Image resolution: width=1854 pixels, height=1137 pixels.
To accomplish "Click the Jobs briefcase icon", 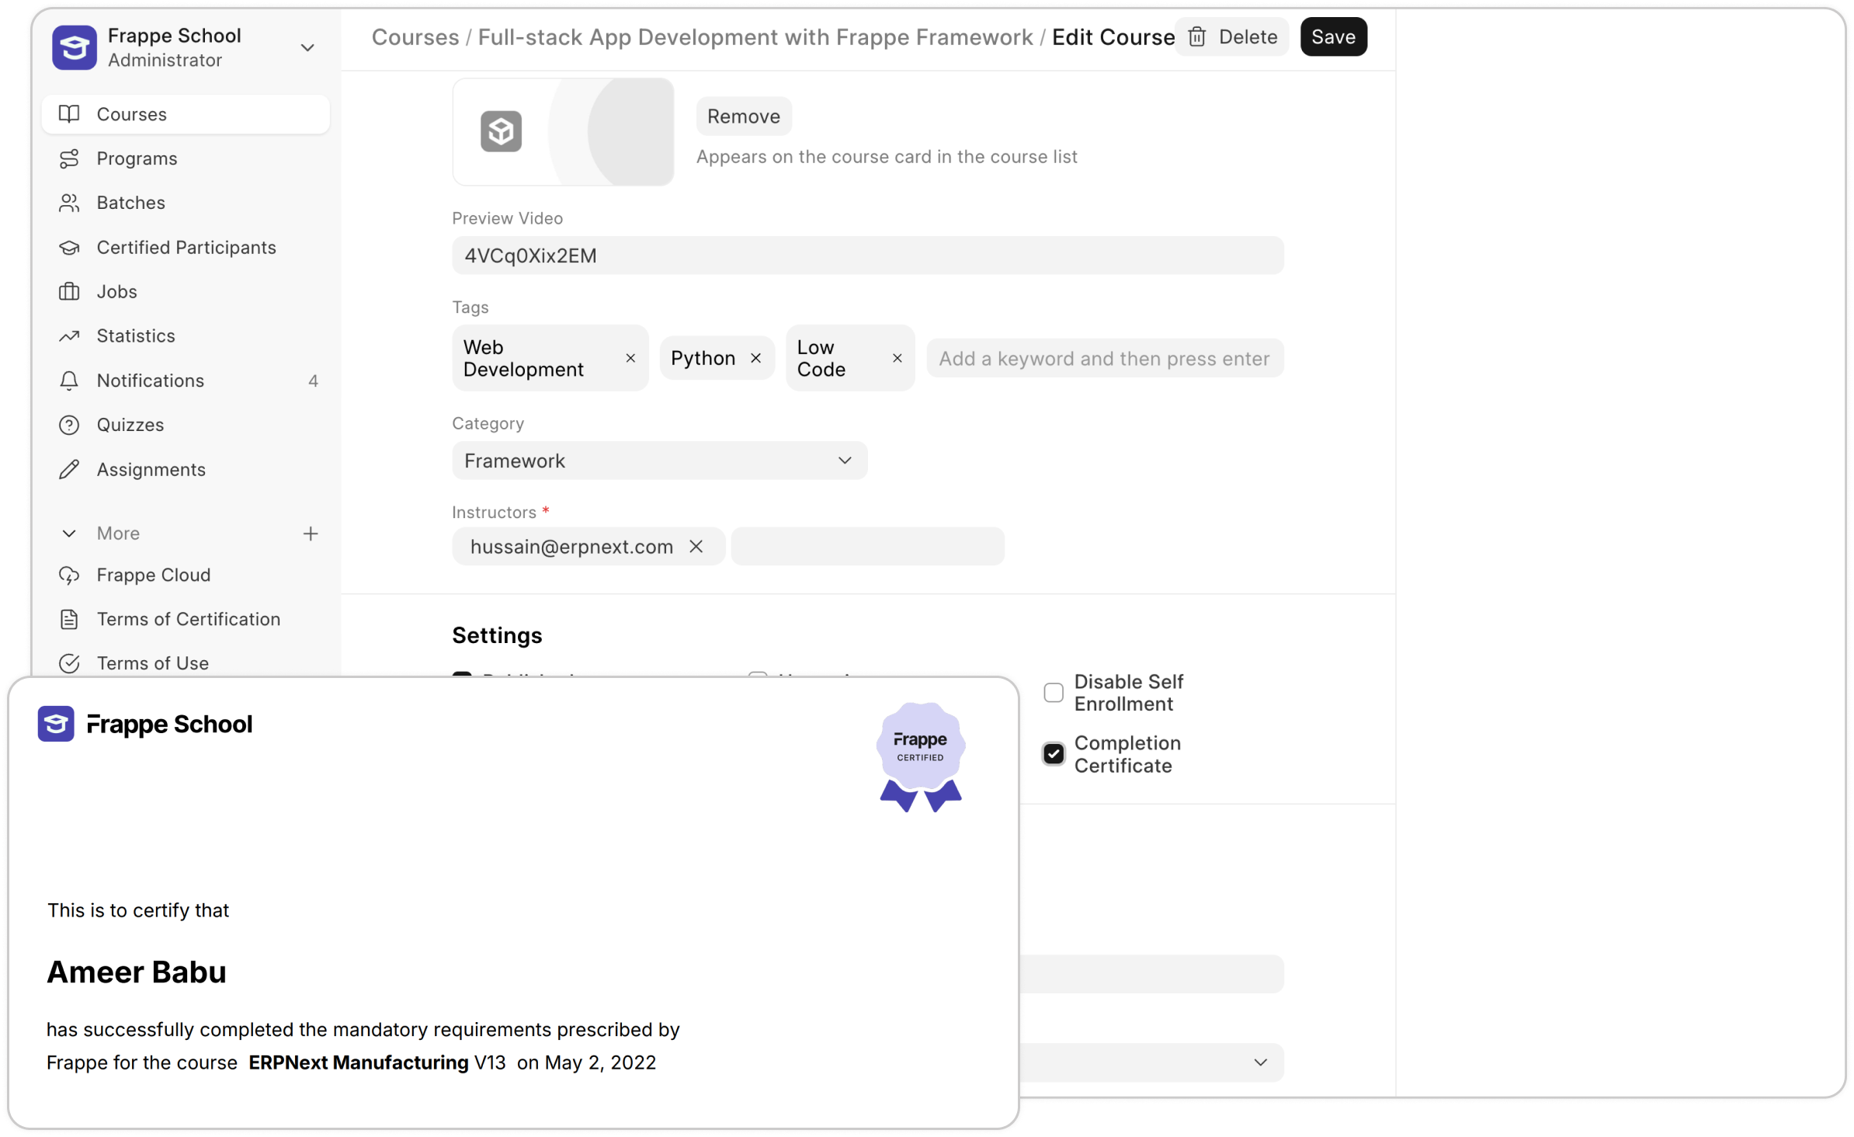I will (69, 291).
